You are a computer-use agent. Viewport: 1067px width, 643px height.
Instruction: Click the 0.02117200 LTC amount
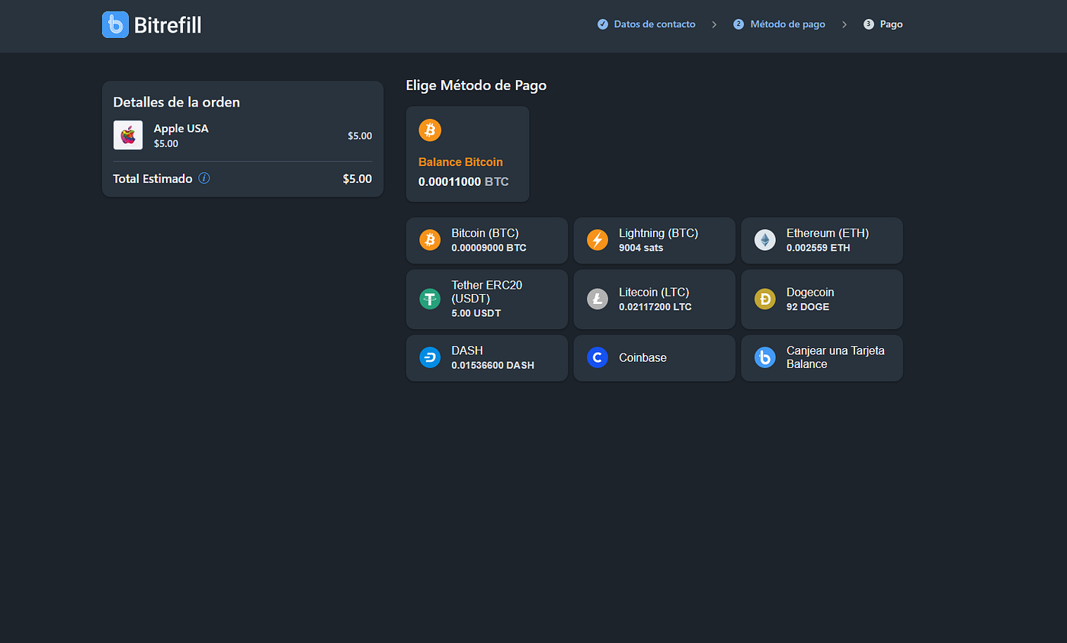tap(655, 307)
